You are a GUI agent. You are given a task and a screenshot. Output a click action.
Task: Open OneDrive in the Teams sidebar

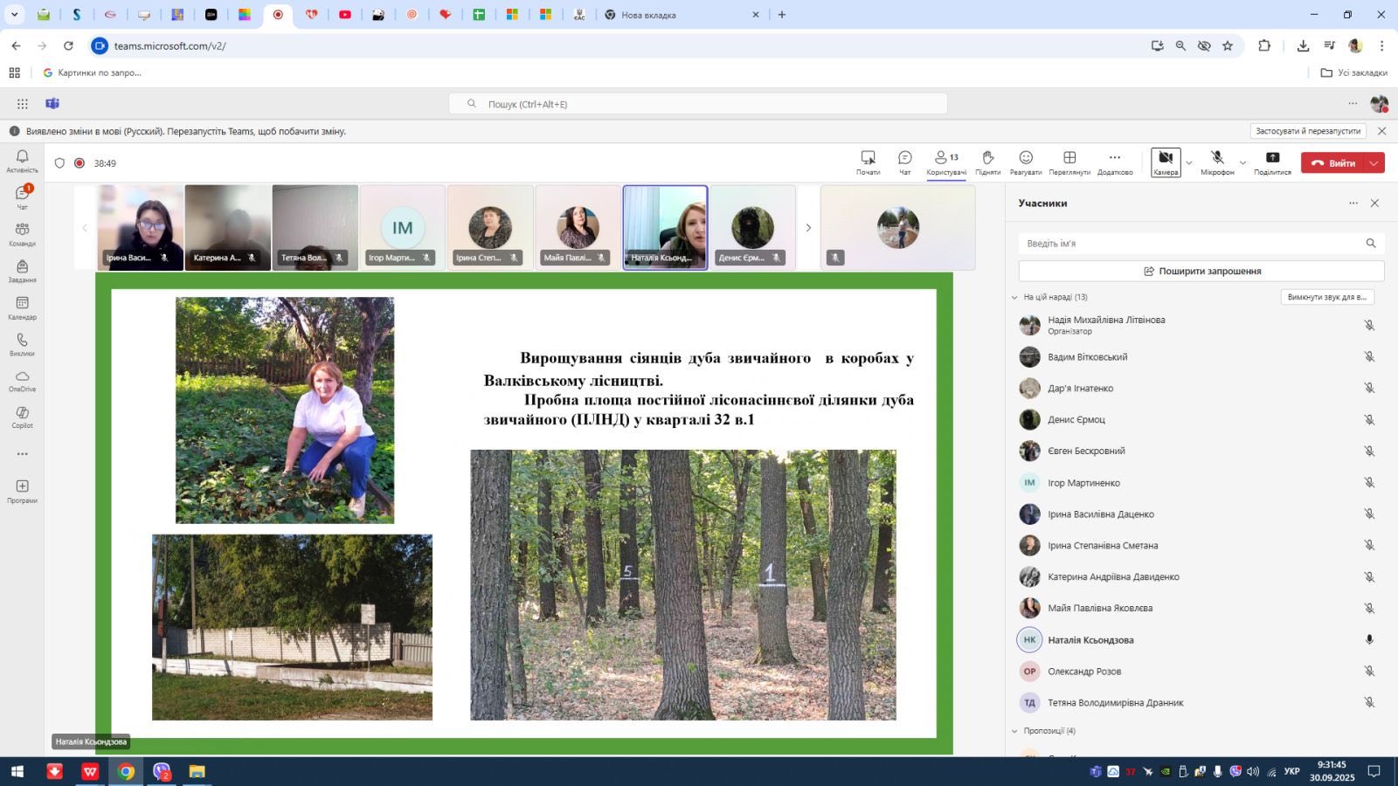[x=22, y=380]
